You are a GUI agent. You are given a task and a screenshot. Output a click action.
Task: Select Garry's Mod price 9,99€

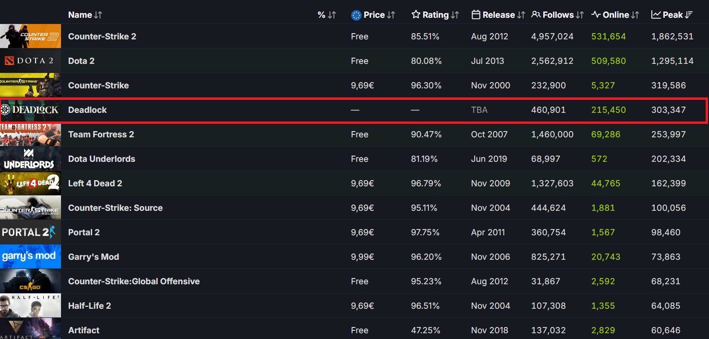coord(363,257)
